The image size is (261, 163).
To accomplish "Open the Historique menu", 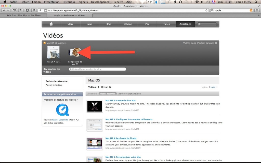I will click(x=69, y=2).
